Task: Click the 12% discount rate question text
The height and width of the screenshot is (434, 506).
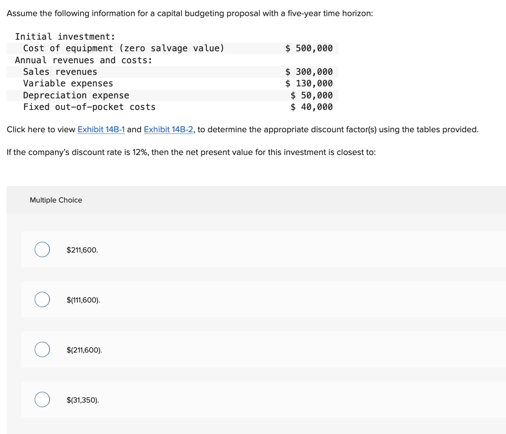Action: (x=191, y=152)
